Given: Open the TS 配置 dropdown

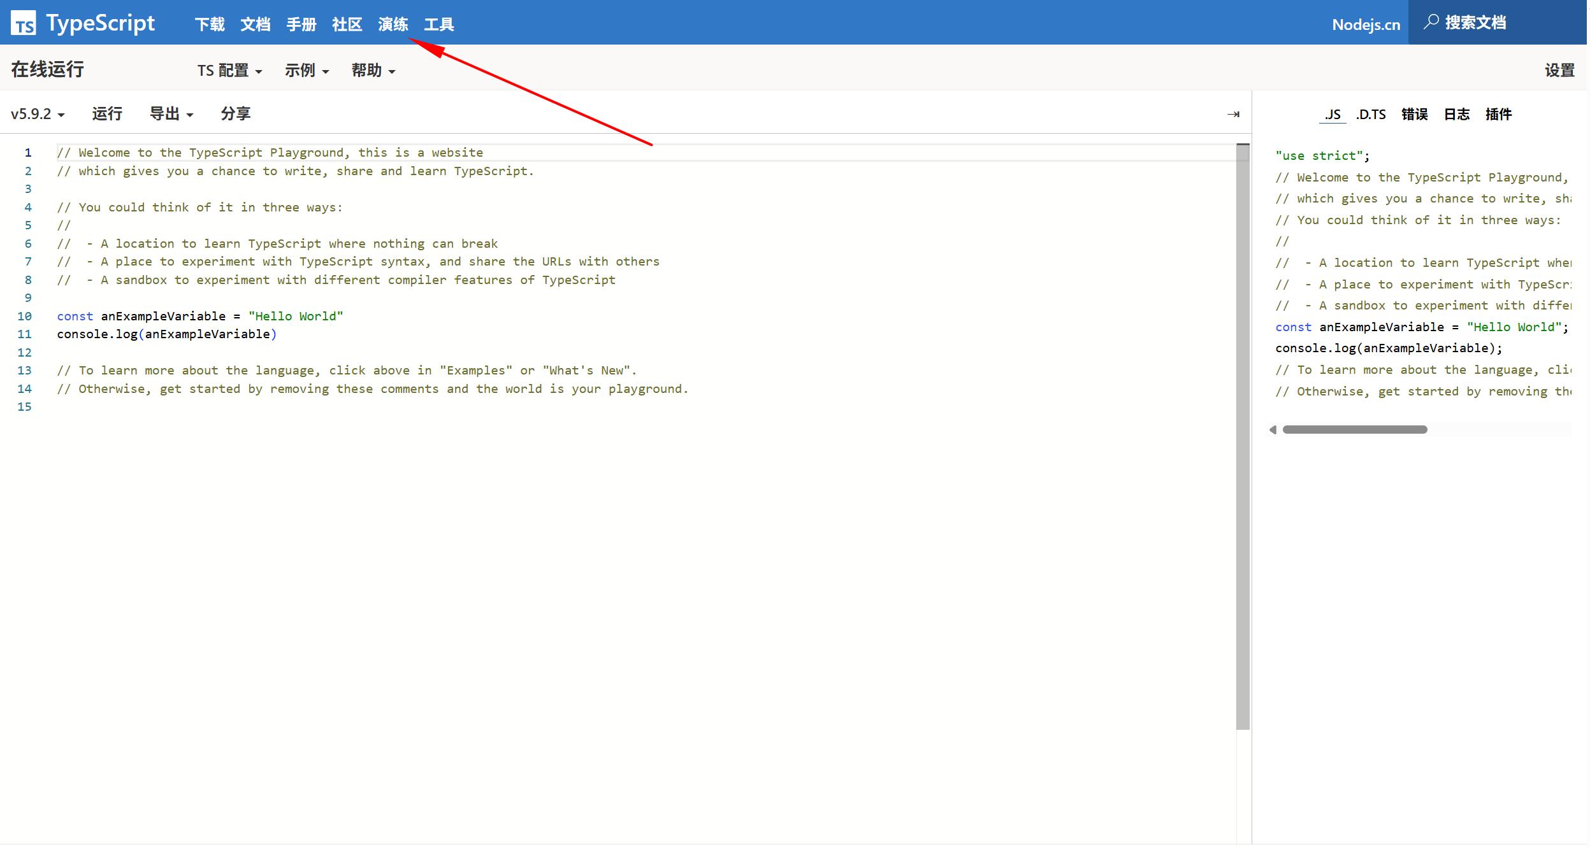Looking at the screenshot, I should [x=229, y=71].
